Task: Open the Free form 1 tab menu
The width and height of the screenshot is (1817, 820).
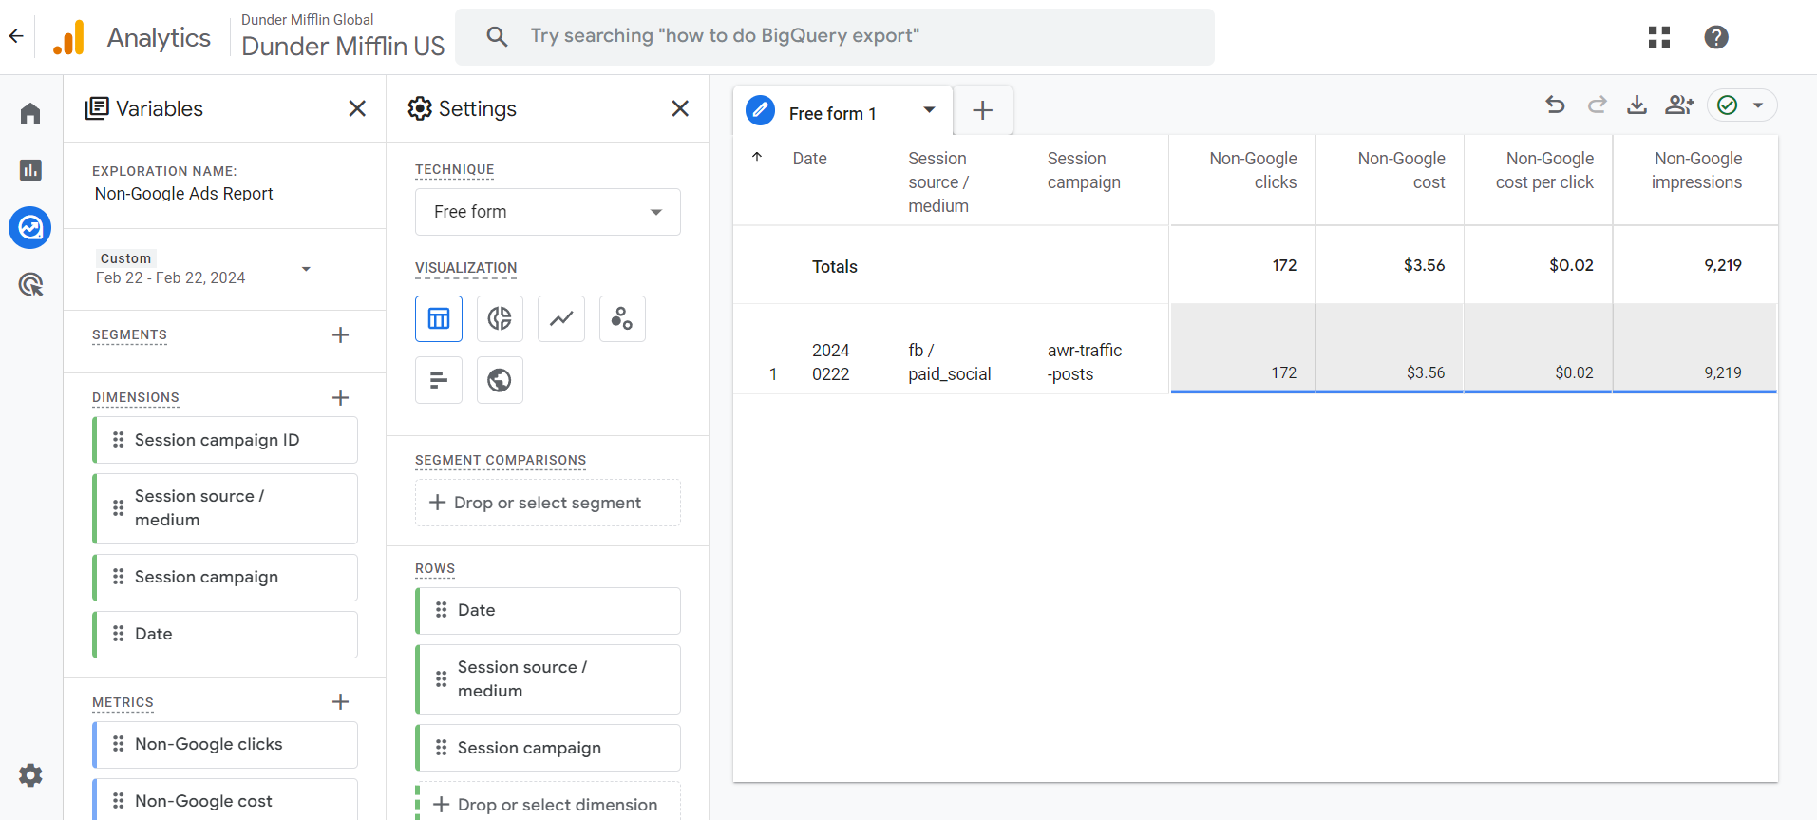Action: [x=929, y=110]
